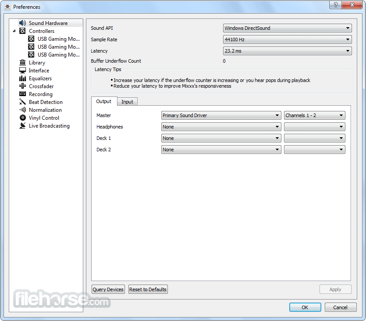Select the Controllers tree item
This screenshot has height=321, width=366.
point(42,31)
